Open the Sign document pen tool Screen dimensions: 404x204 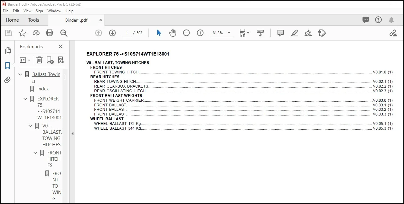[308, 33]
